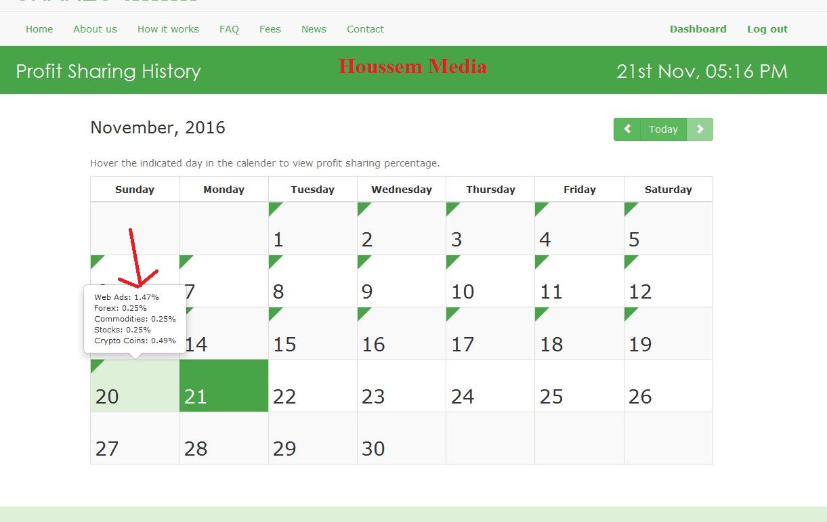
Task: Select day 5 in the calendar
Action: [669, 229]
